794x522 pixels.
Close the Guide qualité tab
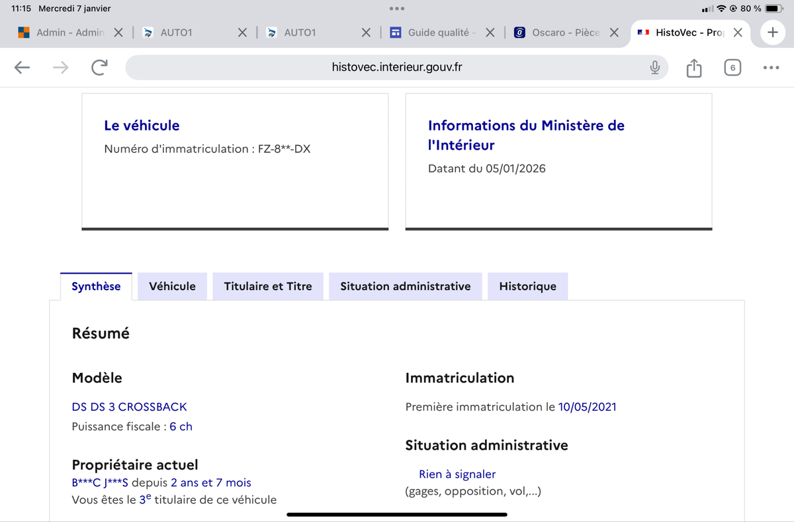point(490,32)
